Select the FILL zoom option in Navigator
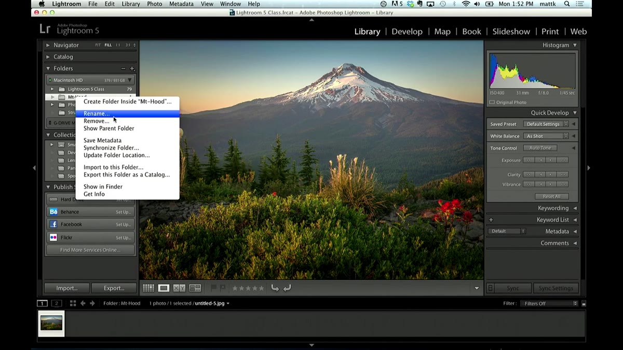 108,45
